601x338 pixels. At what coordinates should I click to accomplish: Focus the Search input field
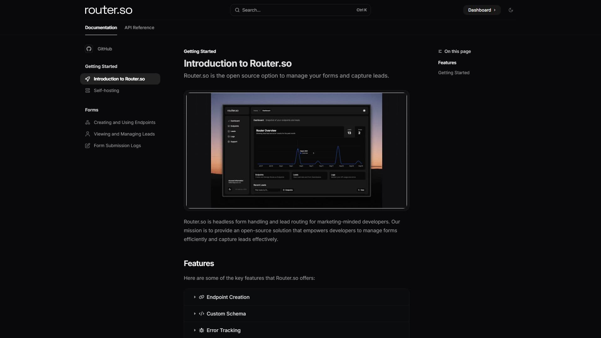(x=300, y=10)
